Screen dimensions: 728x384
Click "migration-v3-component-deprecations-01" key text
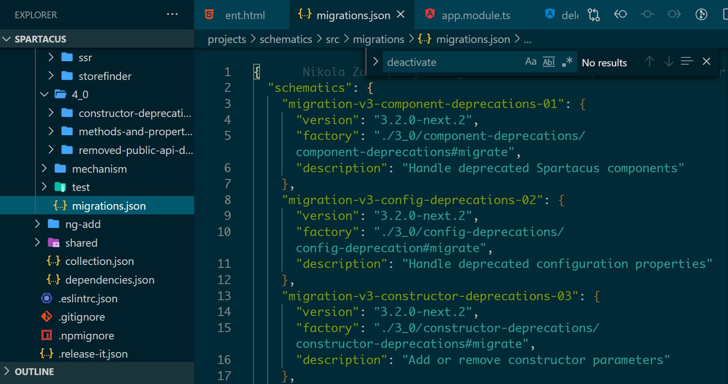[423, 104]
